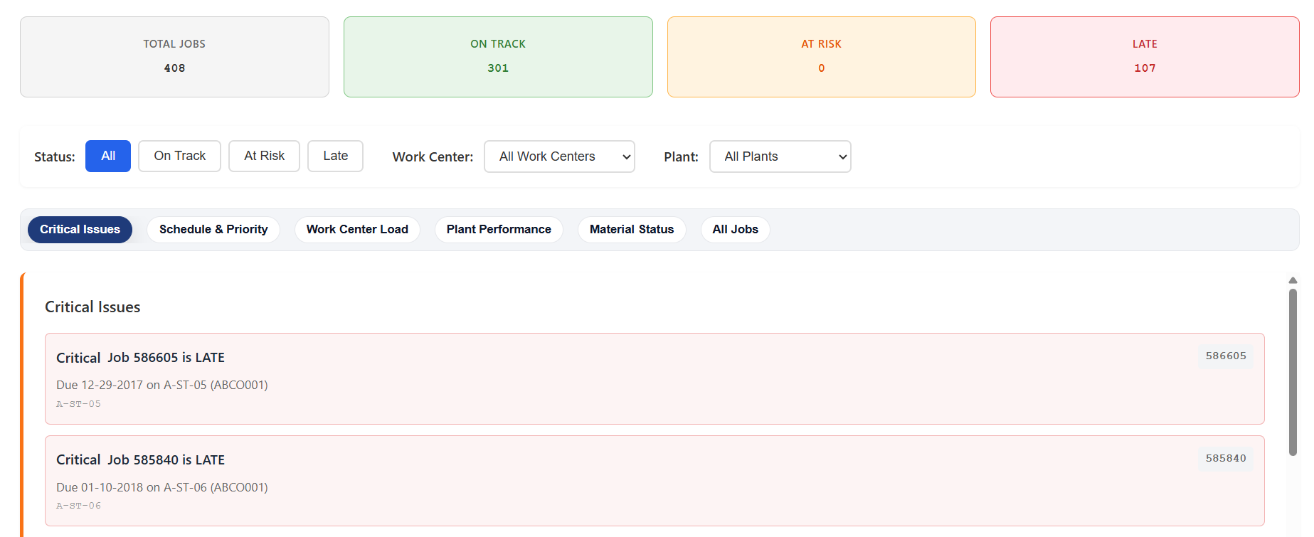Image resolution: width=1314 pixels, height=537 pixels.
Task: Click the Total Jobs 408 card
Action: pyautogui.click(x=174, y=57)
